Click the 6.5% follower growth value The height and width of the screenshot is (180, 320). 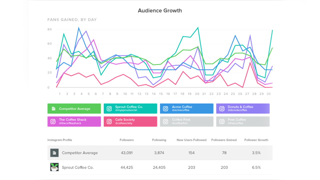256,167
